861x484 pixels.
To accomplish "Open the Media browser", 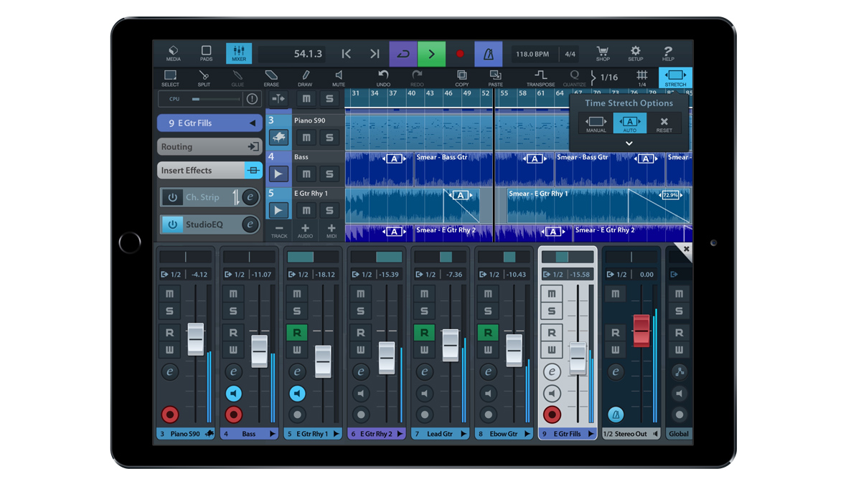I will 172,52.
